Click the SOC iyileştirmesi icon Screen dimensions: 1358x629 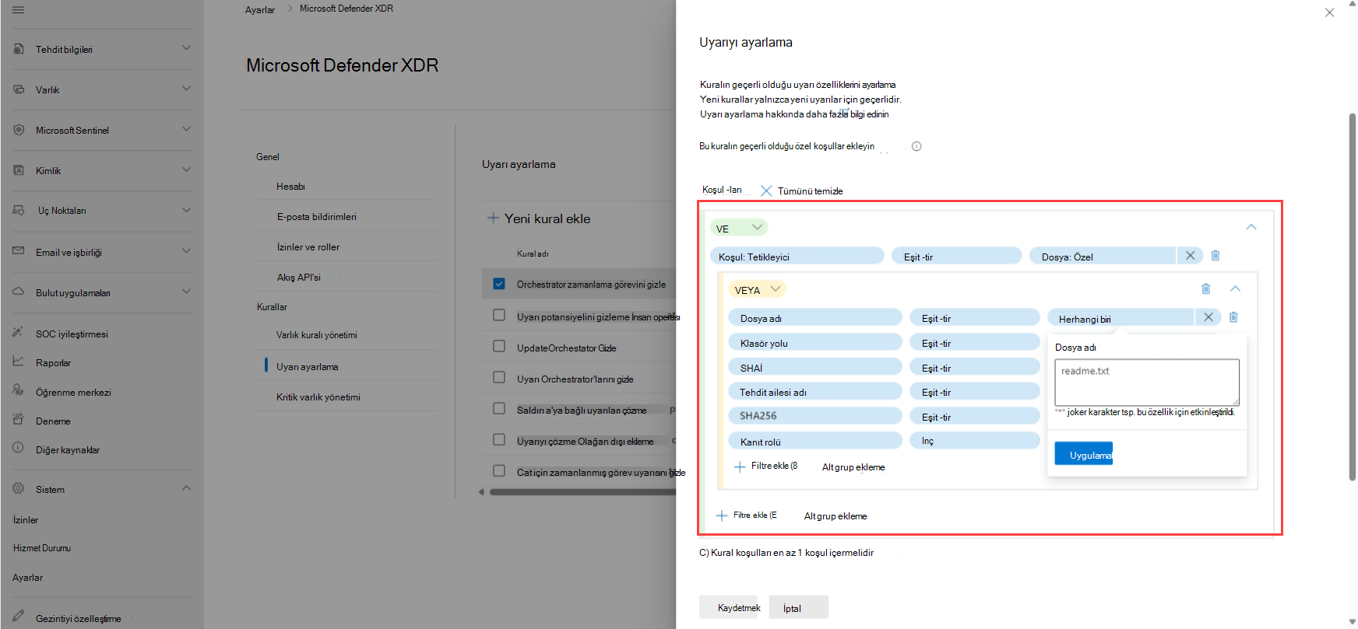click(18, 333)
